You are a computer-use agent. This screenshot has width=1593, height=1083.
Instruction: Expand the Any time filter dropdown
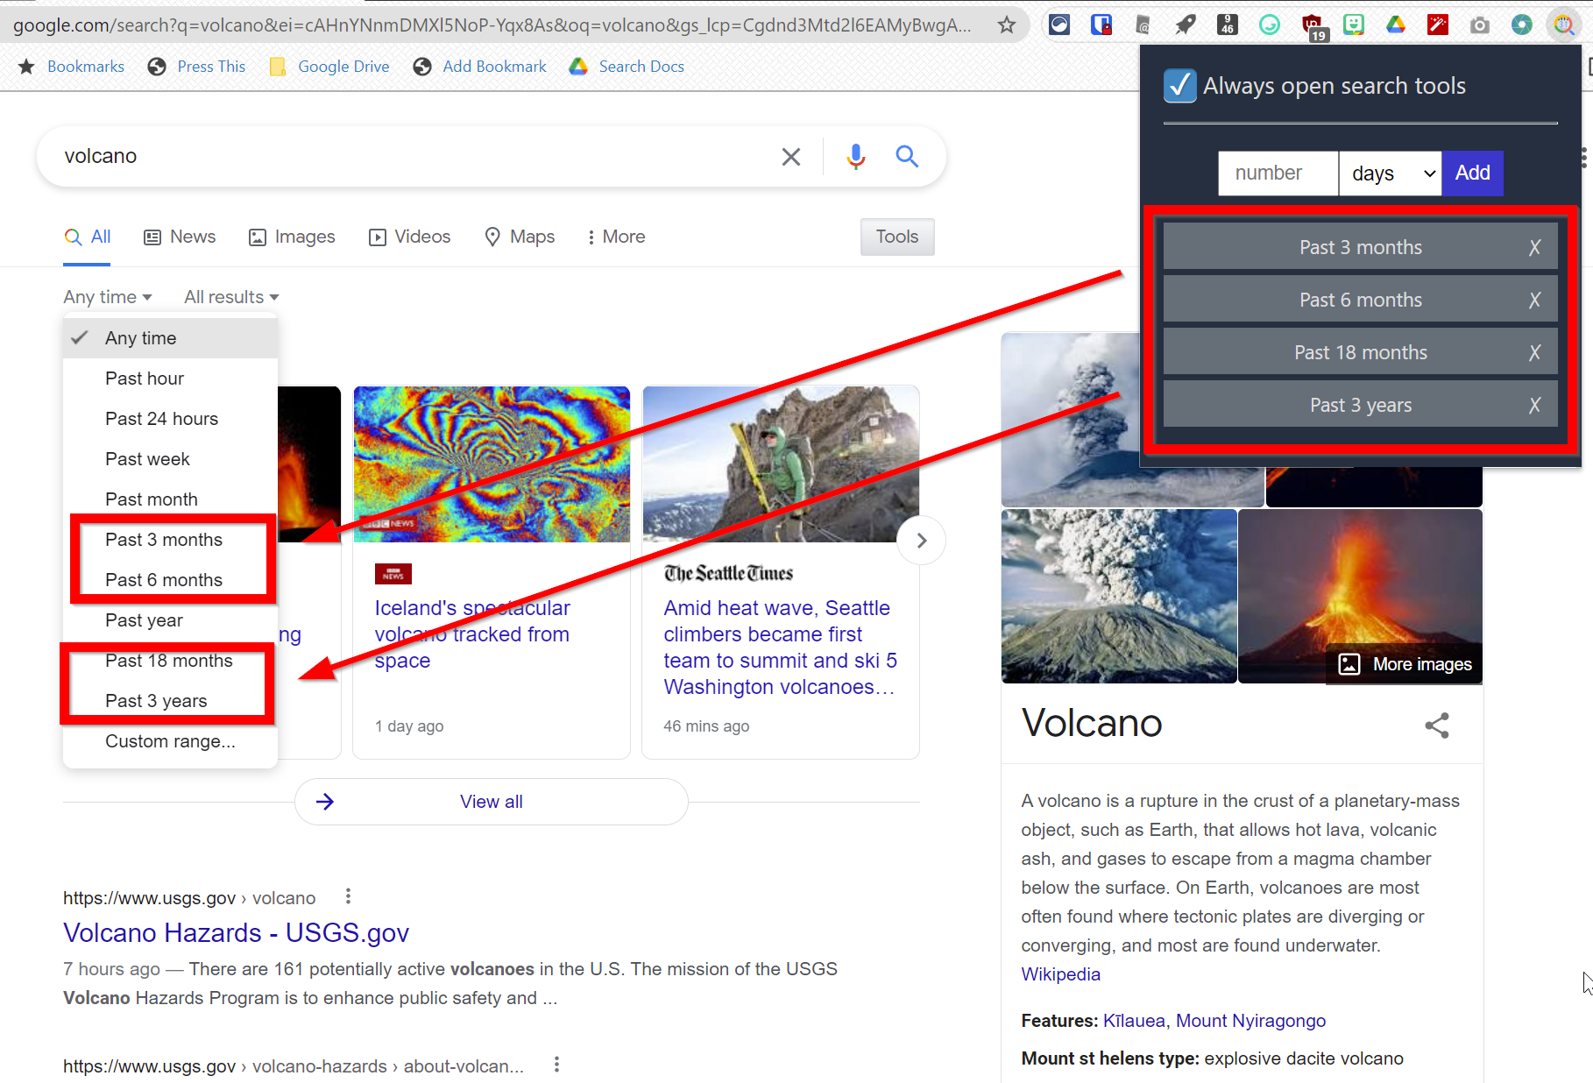107,296
